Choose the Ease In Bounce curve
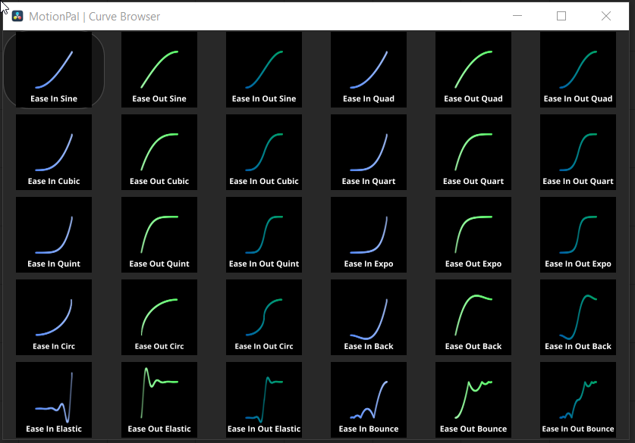 [369, 400]
